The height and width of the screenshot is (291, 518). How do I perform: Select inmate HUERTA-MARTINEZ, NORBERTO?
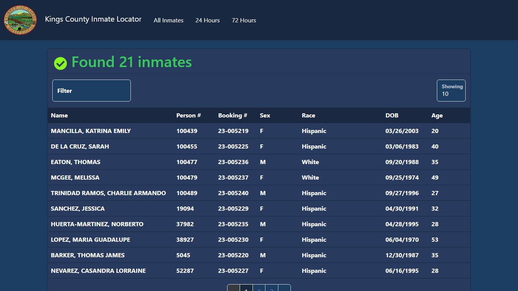click(x=97, y=224)
